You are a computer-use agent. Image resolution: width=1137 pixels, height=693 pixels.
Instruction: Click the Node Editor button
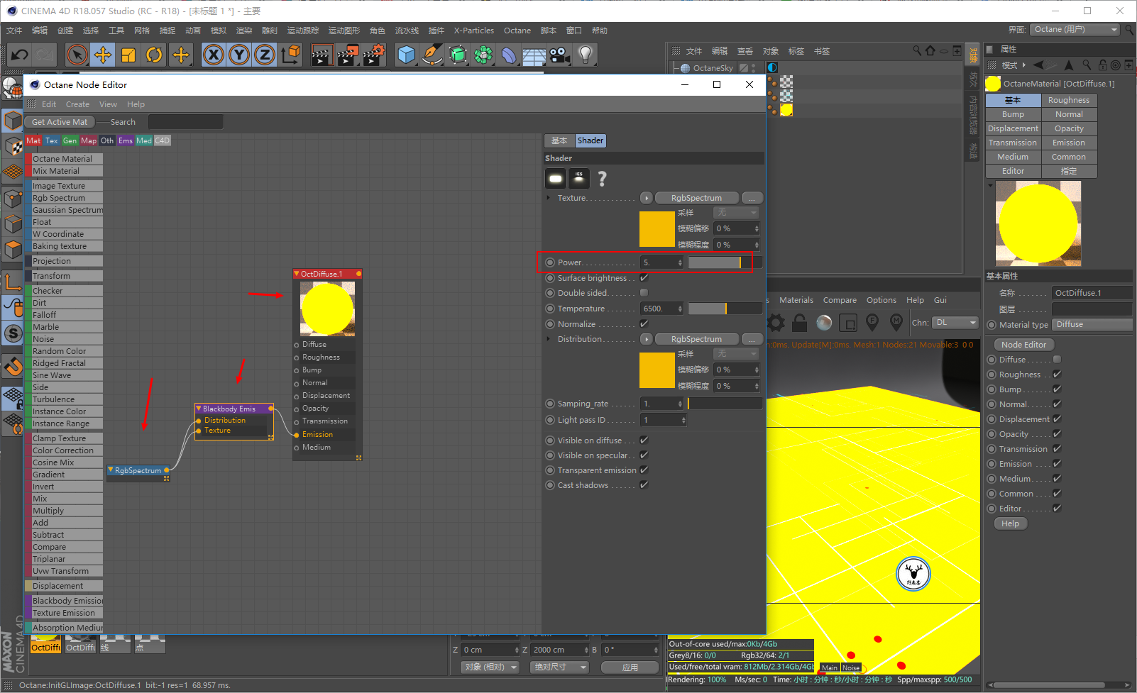point(1023,345)
